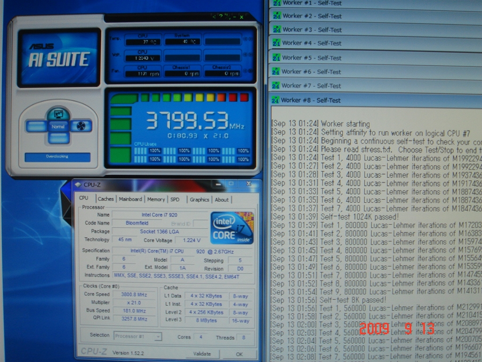
Task: Click the Worker #6 Self-Test window icon
Action: coord(276,72)
